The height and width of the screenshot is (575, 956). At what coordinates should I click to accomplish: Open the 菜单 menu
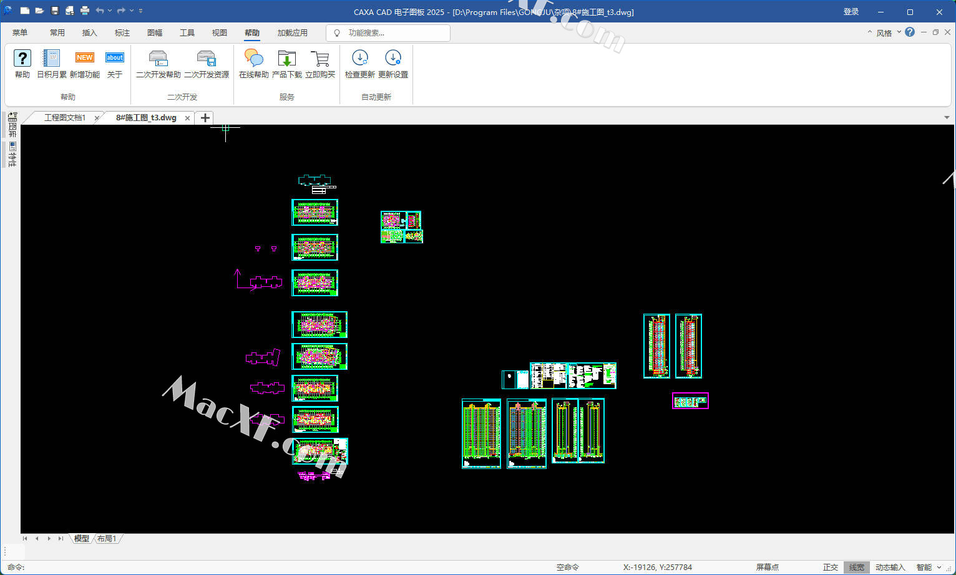point(20,32)
